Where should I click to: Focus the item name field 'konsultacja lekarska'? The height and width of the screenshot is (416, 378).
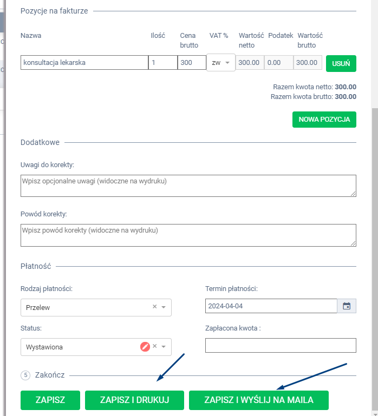[x=84, y=63]
